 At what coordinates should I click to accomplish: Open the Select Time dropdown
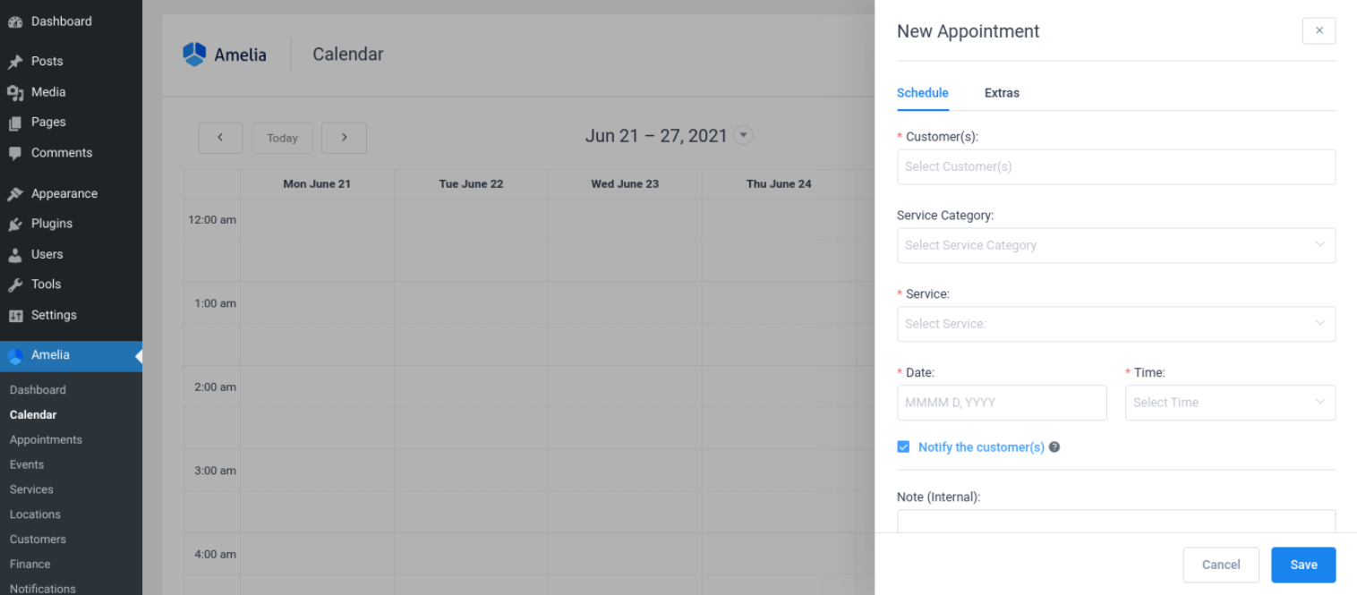(x=1229, y=403)
